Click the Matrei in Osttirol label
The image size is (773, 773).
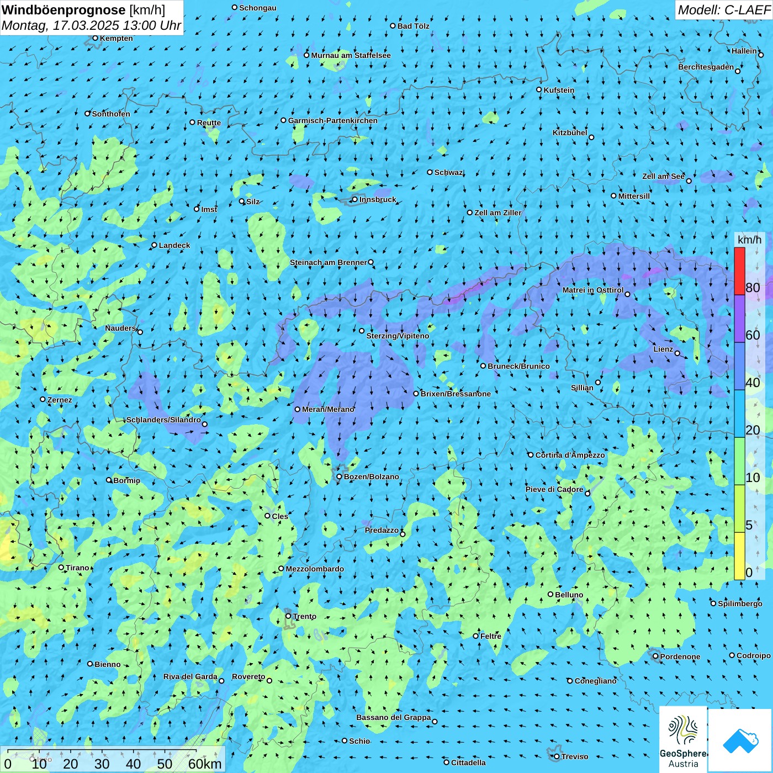coord(593,290)
